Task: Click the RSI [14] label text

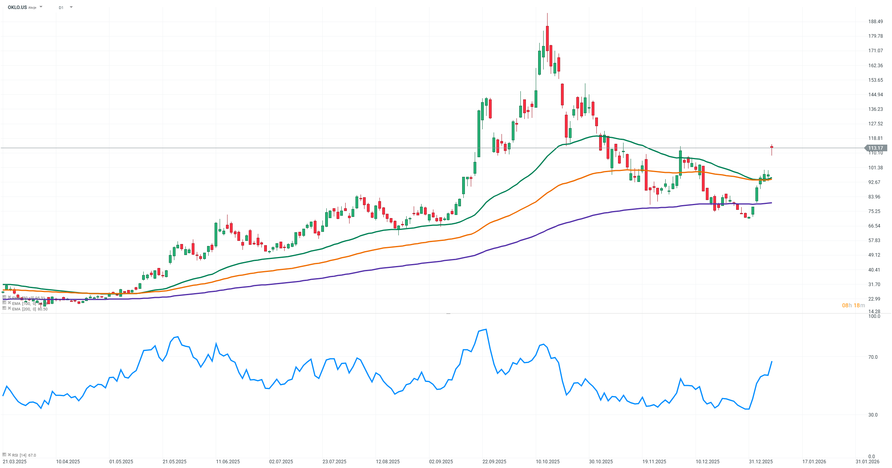Action: [x=19, y=455]
